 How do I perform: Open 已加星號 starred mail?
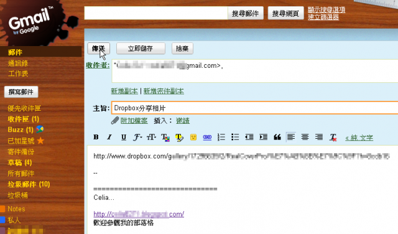pos(21,141)
